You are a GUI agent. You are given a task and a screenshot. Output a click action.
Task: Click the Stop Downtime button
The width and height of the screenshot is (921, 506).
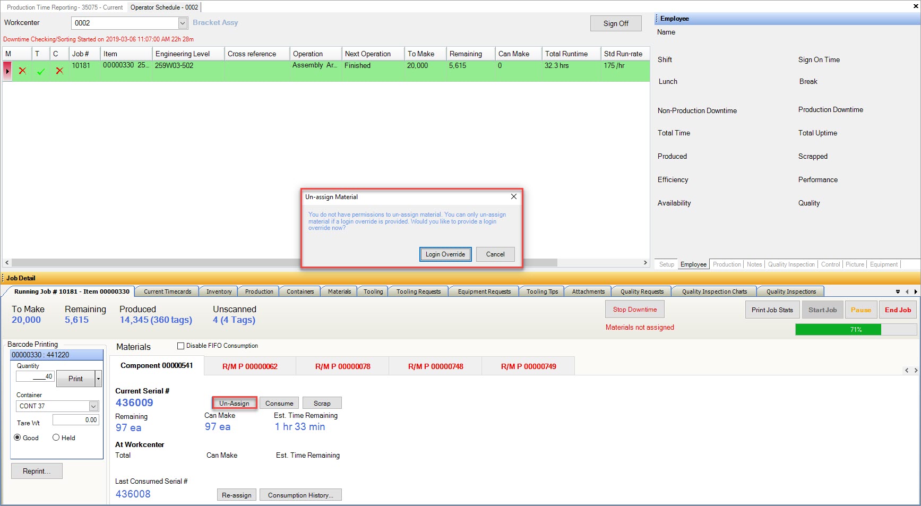635,310
